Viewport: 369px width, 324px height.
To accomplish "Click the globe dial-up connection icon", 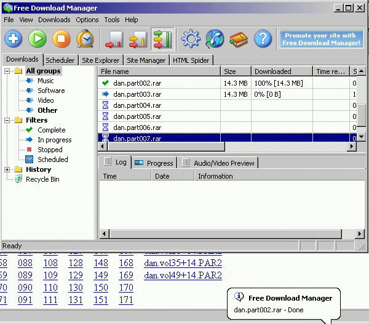I will click(215, 39).
